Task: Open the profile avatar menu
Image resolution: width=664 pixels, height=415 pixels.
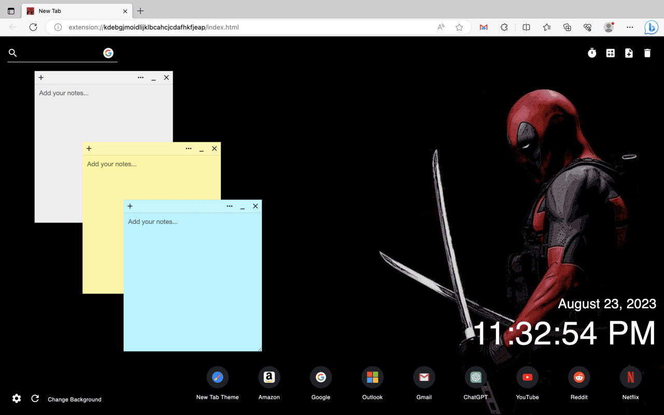Action: pyautogui.click(x=609, y=27)
